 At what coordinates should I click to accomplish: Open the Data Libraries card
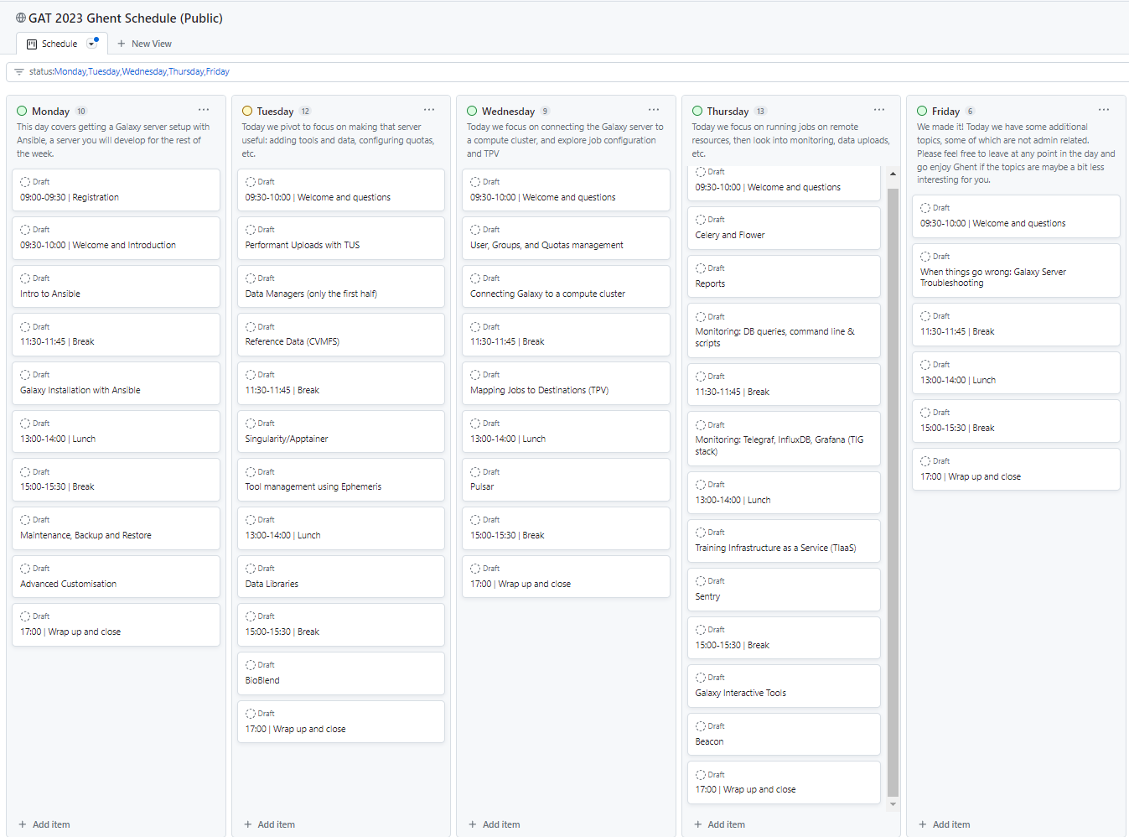tap(341, 577)
